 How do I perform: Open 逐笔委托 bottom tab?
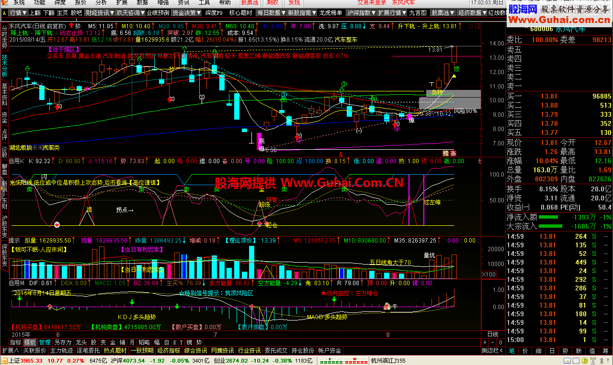pos(89,351)
